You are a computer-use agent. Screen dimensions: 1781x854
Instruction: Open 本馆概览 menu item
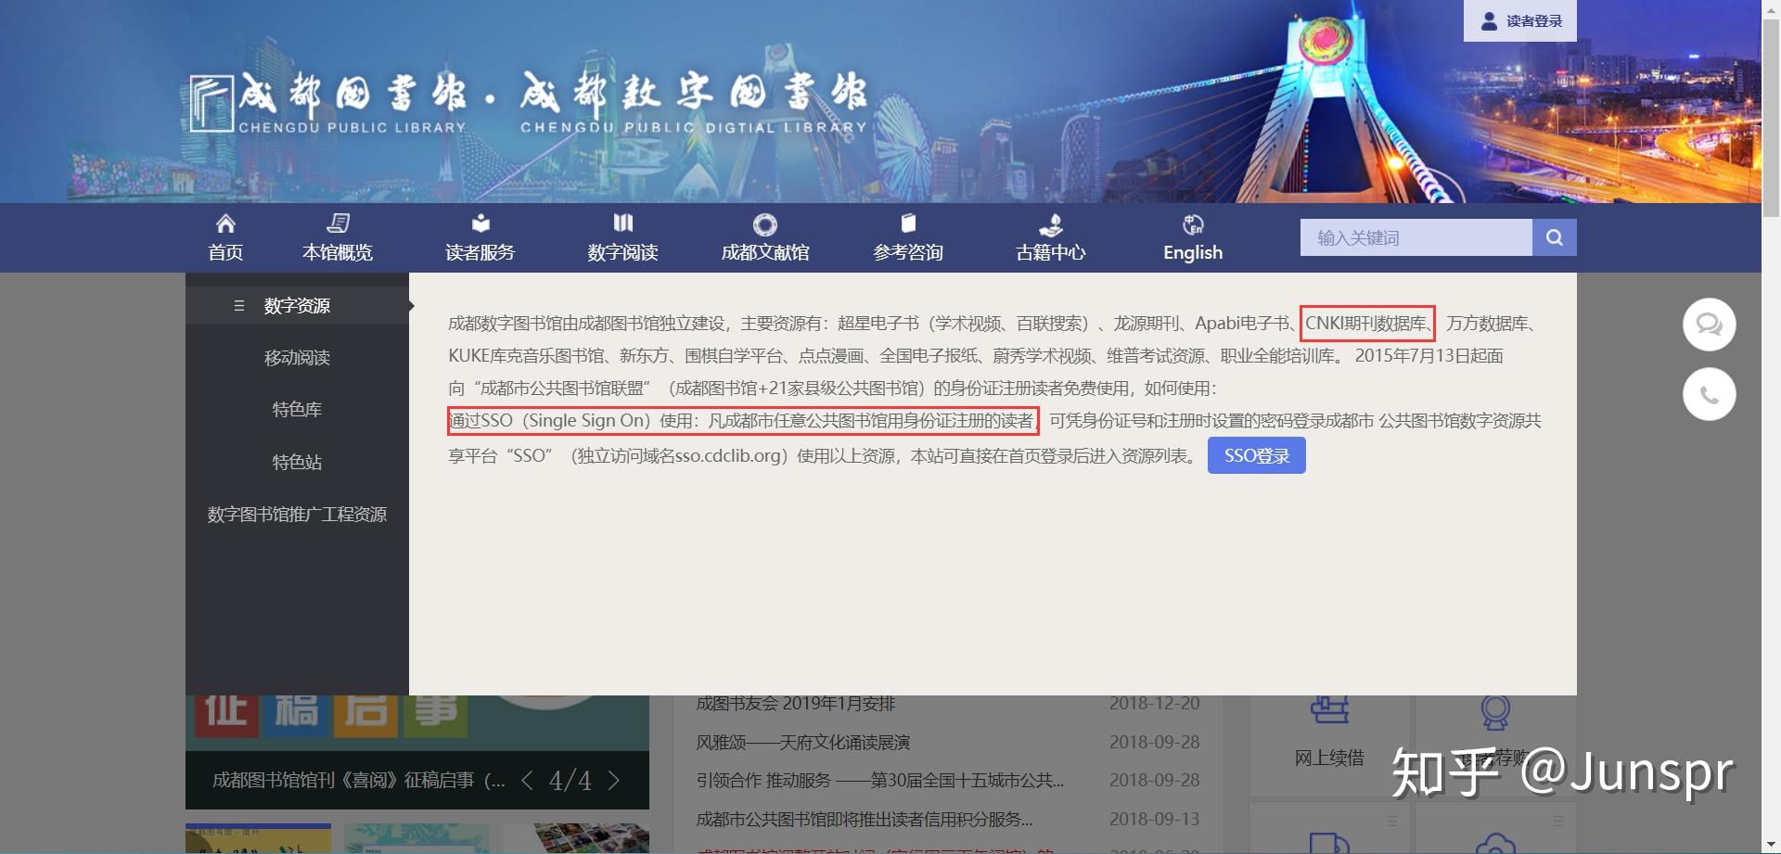pyautogui.click(x=338, y=252)
